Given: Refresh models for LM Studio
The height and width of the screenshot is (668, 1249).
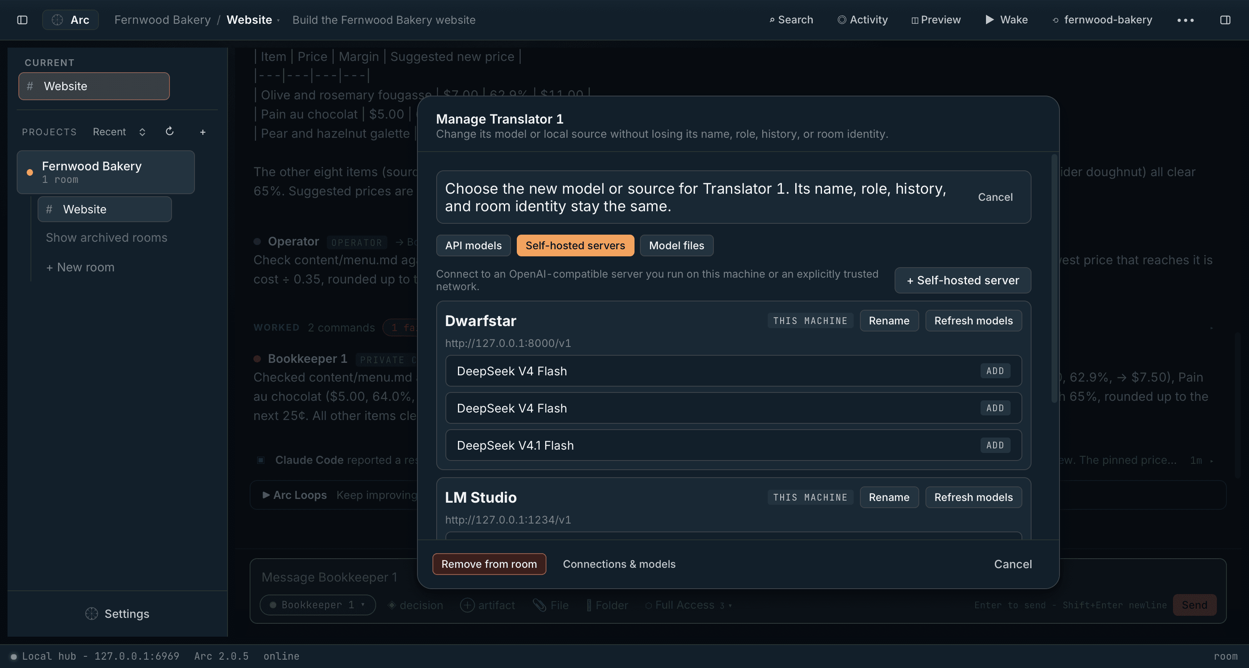Looking at the screenshot, I should [973, 497].
